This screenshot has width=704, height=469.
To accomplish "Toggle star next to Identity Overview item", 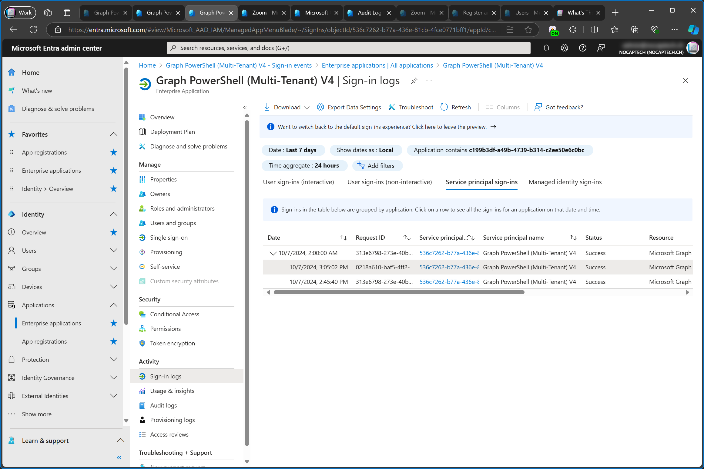I will point(114,232).
